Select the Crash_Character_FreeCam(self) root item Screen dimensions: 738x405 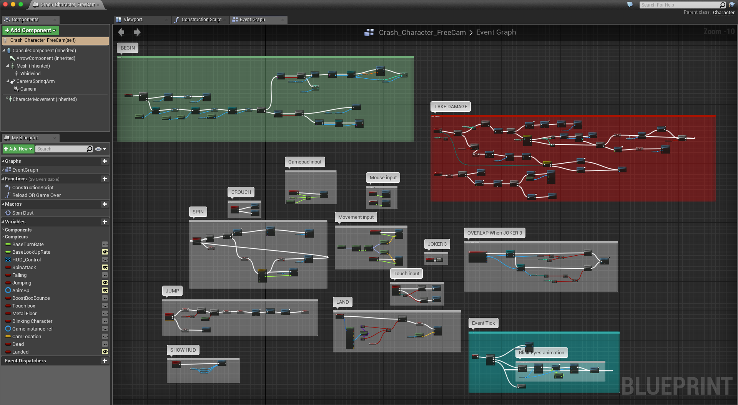coord(55,40)
